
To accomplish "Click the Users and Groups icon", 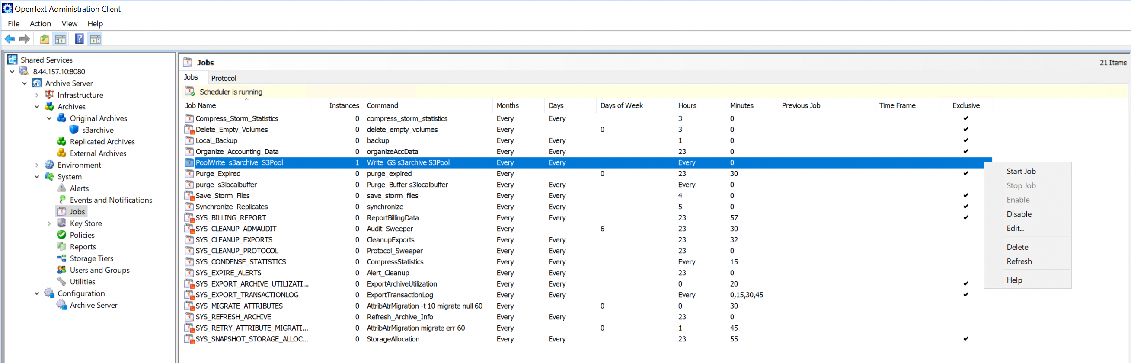I will 61,270.
